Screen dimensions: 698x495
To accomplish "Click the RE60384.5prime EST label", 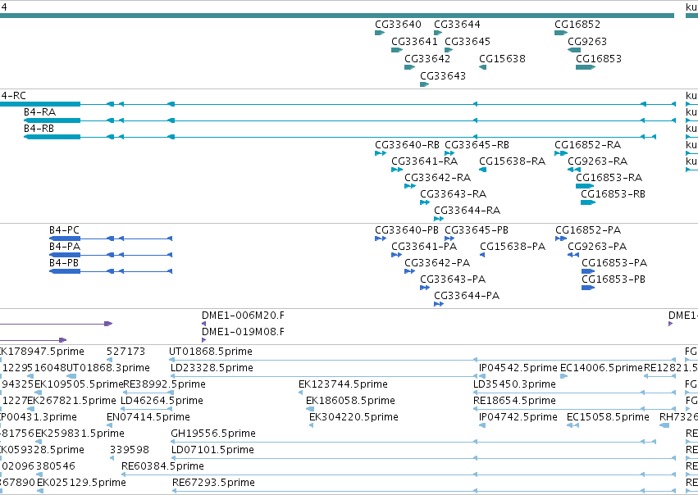I will (x=163, y=466).
